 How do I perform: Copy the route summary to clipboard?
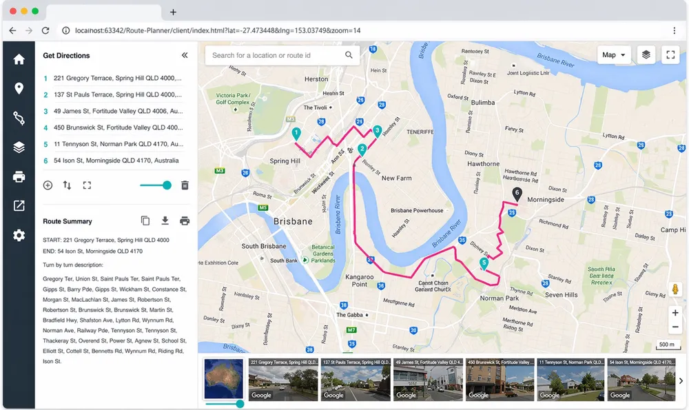pos(145,221)
